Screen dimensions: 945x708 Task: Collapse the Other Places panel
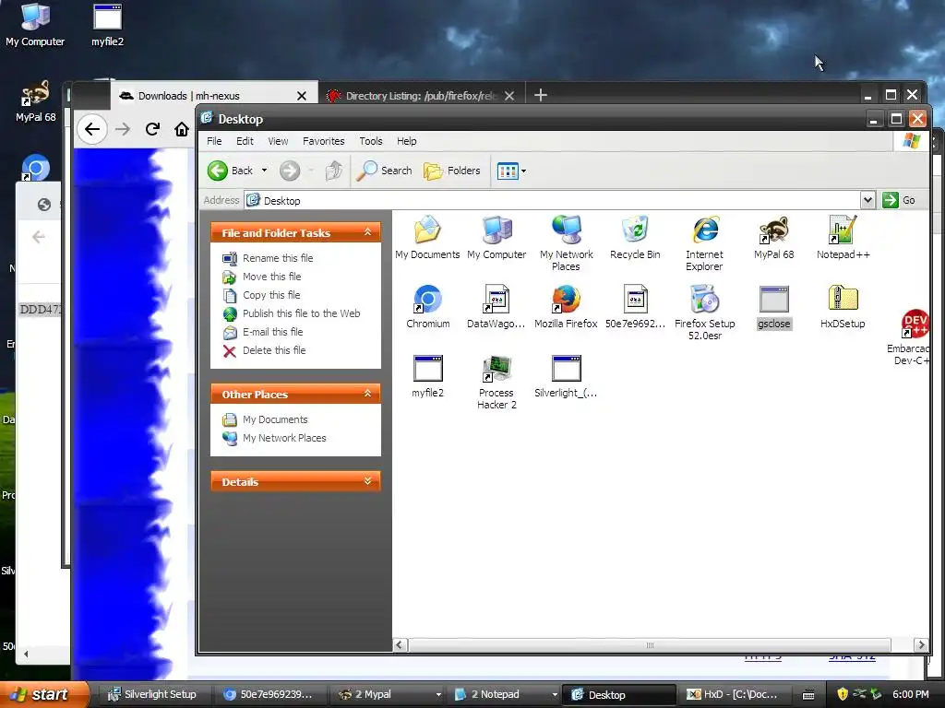coord(367,394)
